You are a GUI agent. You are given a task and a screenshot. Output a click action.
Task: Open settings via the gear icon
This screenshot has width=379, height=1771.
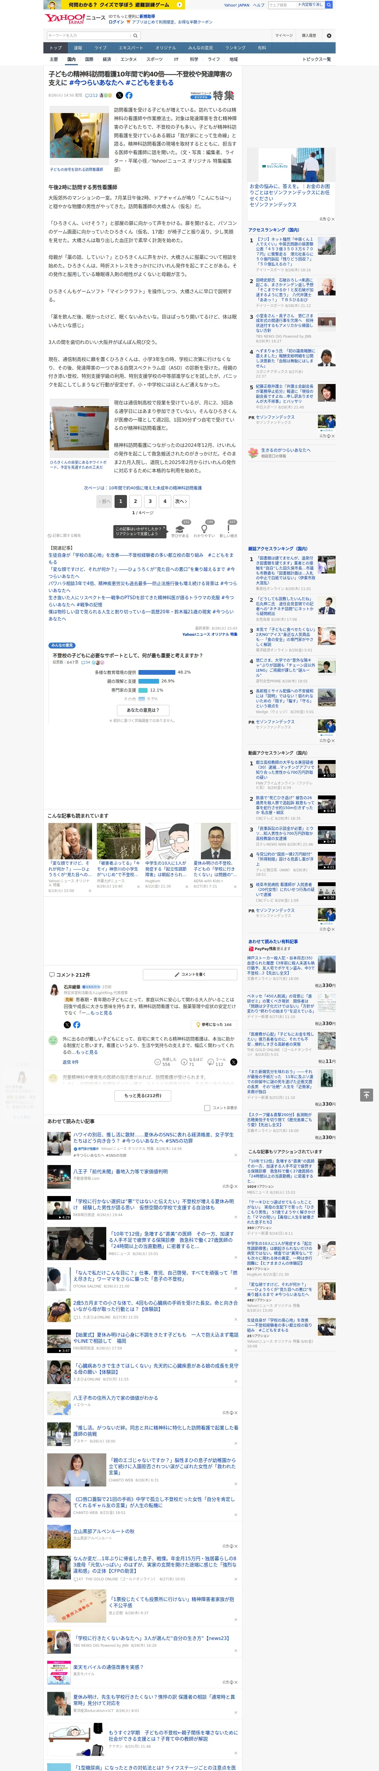329,35
